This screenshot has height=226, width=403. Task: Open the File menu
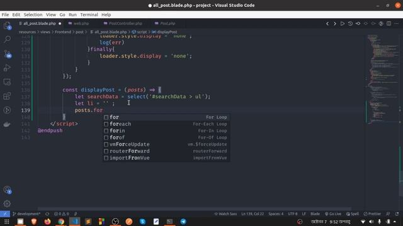coord(5,14)
